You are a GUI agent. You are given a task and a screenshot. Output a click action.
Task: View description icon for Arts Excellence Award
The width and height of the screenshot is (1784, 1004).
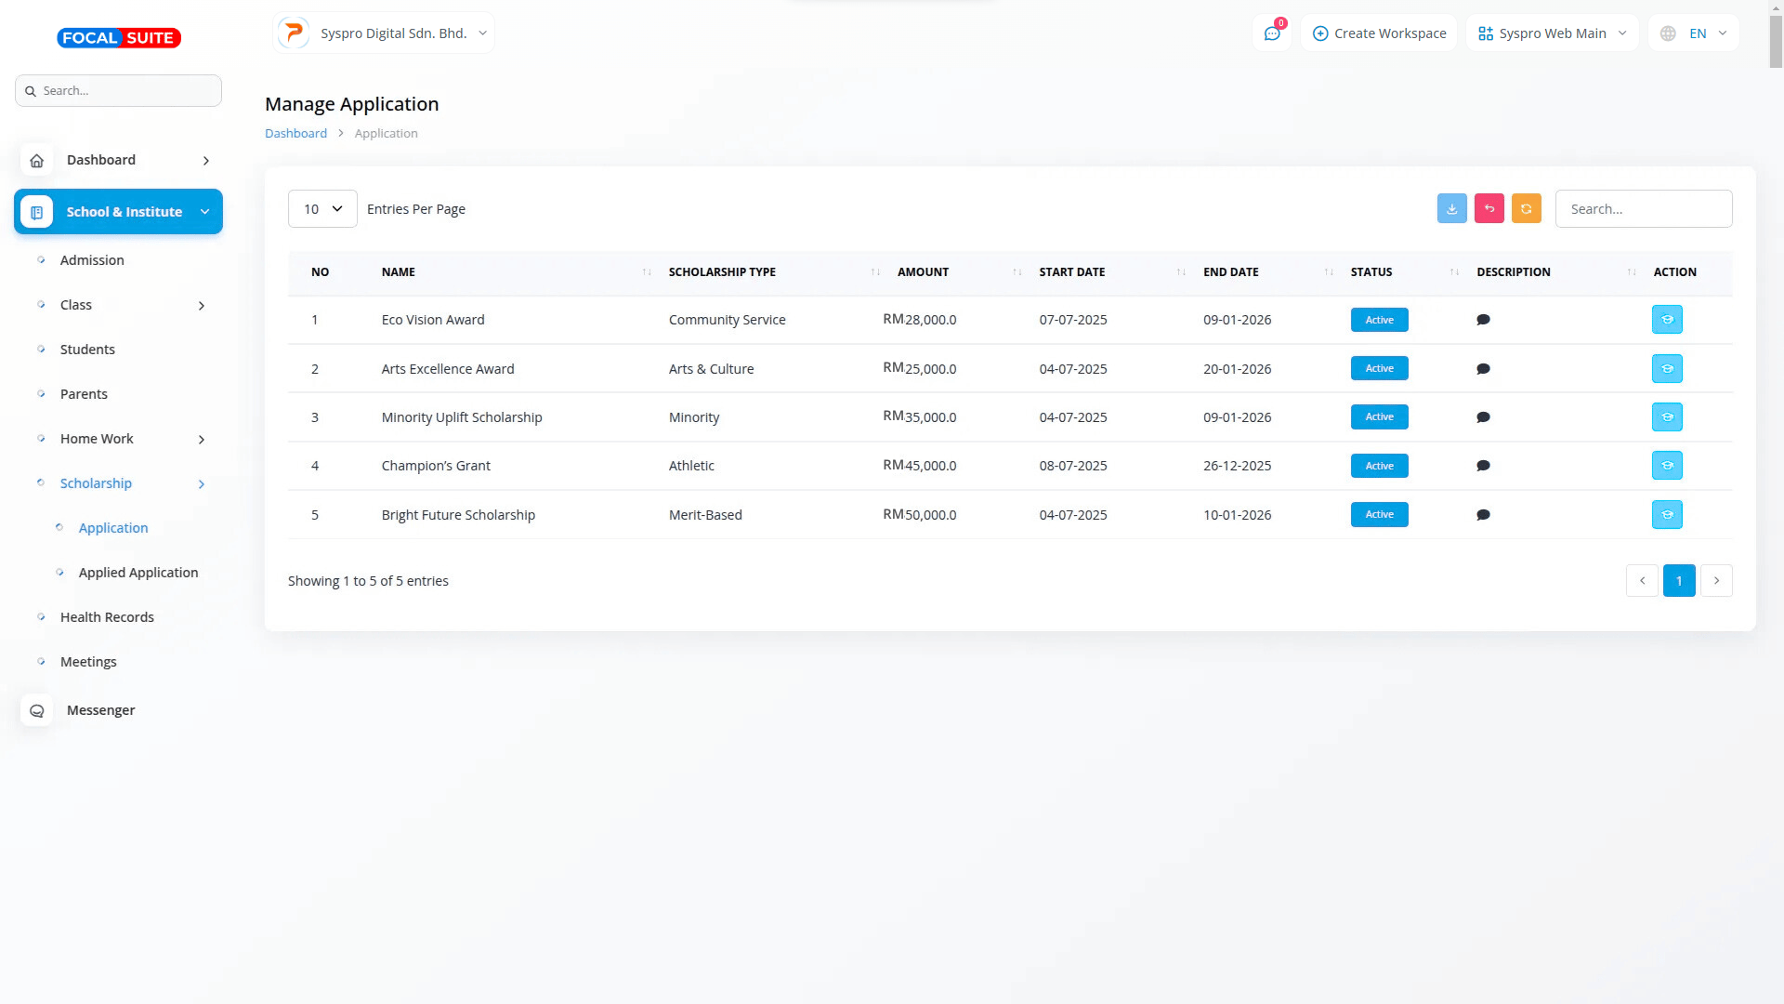(1483, 369)
